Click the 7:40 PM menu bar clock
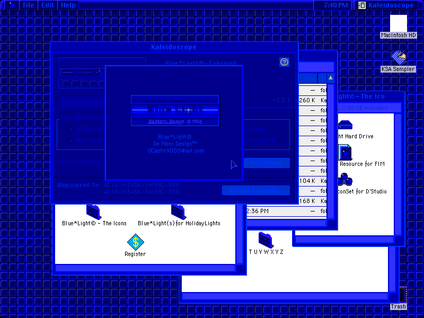424x318 pixels. (x=336, y=5)
